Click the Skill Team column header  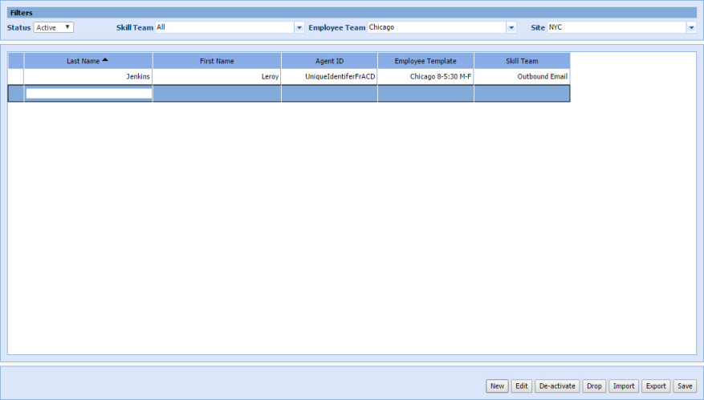pyautogui.click(x=522, y=61)
